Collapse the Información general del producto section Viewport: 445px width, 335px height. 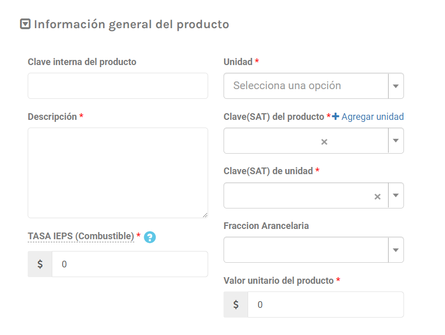[25, 24]
